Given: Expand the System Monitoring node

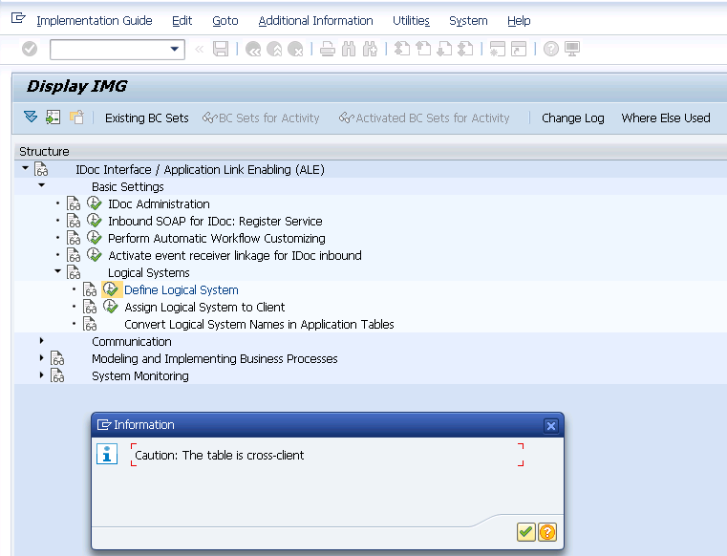Looking at the screenshot, I should pyautogui.click(x=41, y=375).
